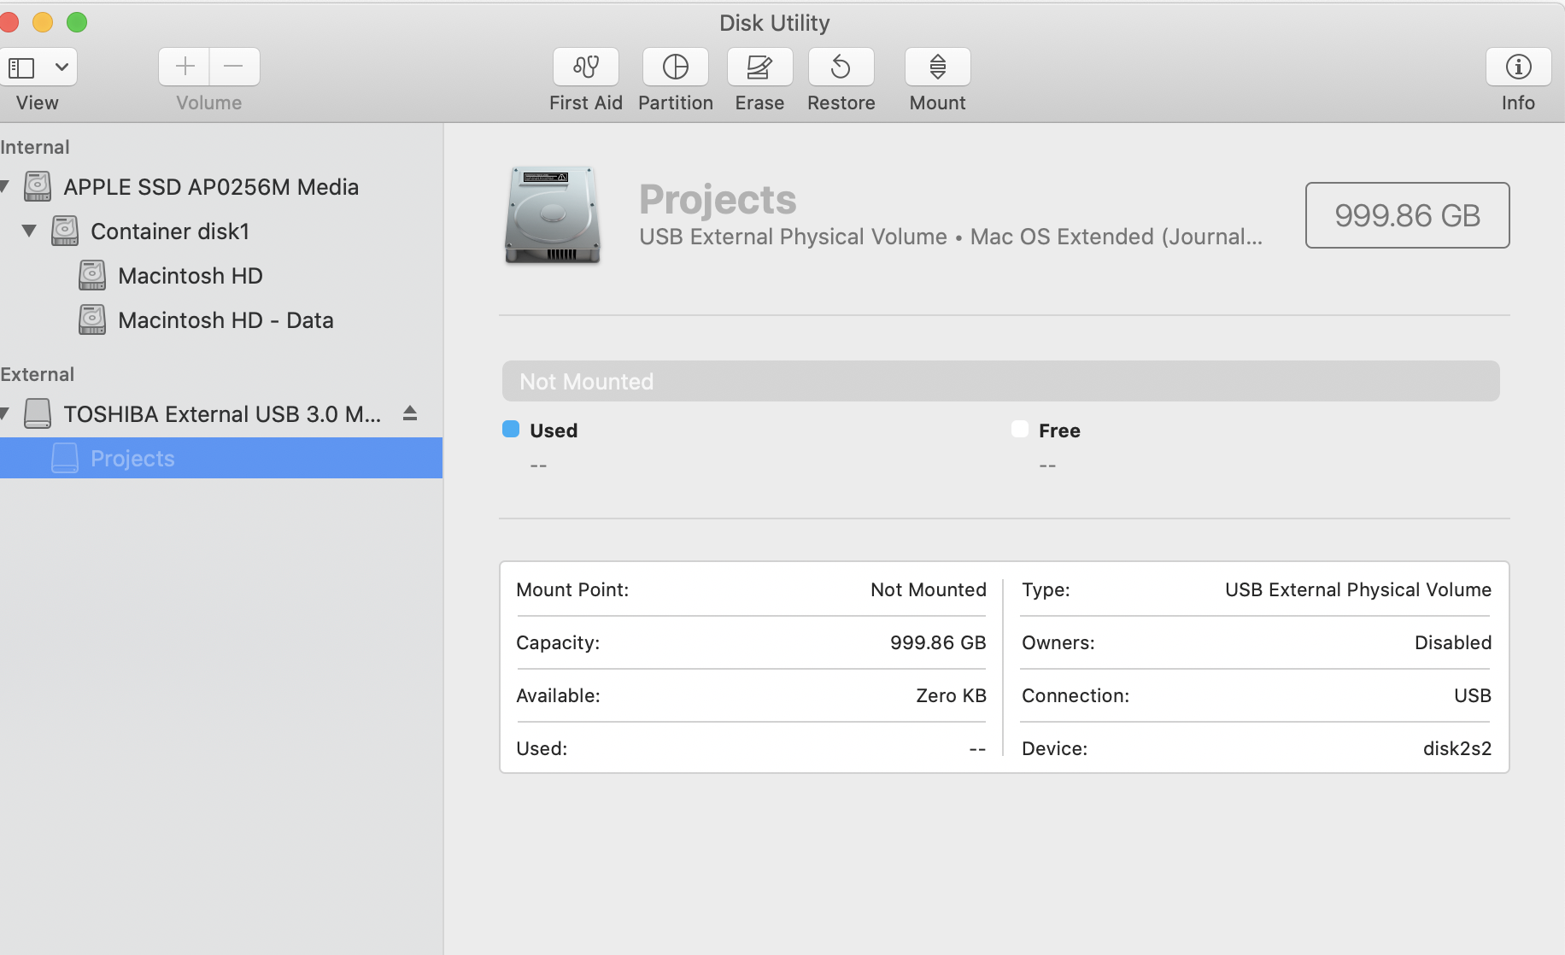
Task: Select Macintosh HD in sidebar
Action: coord(190,276)
